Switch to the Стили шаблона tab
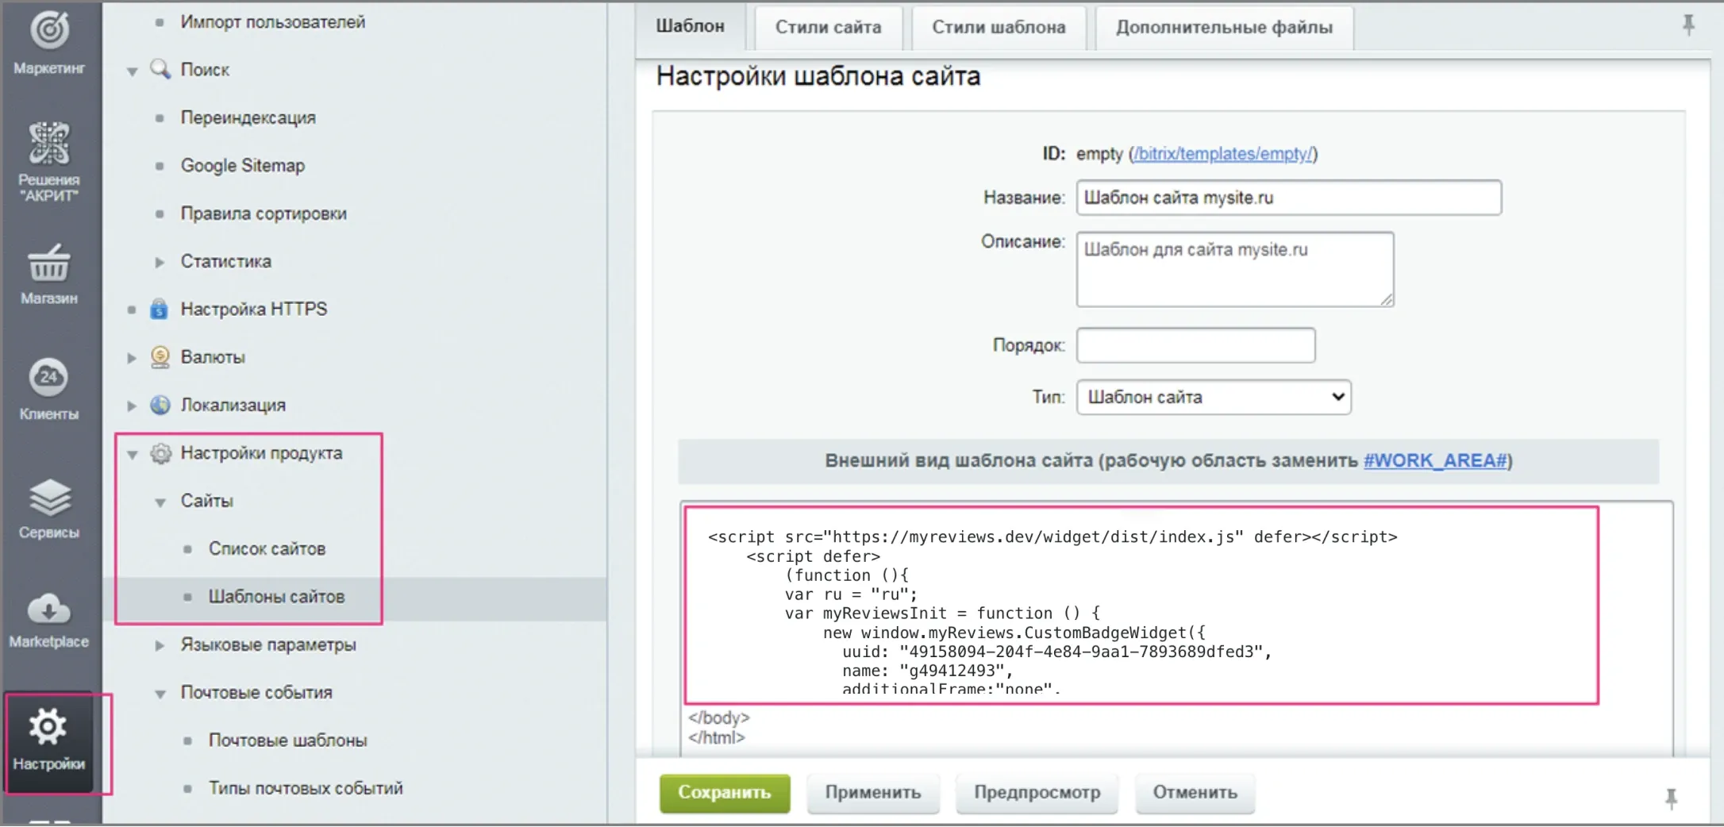 point(999,27)
